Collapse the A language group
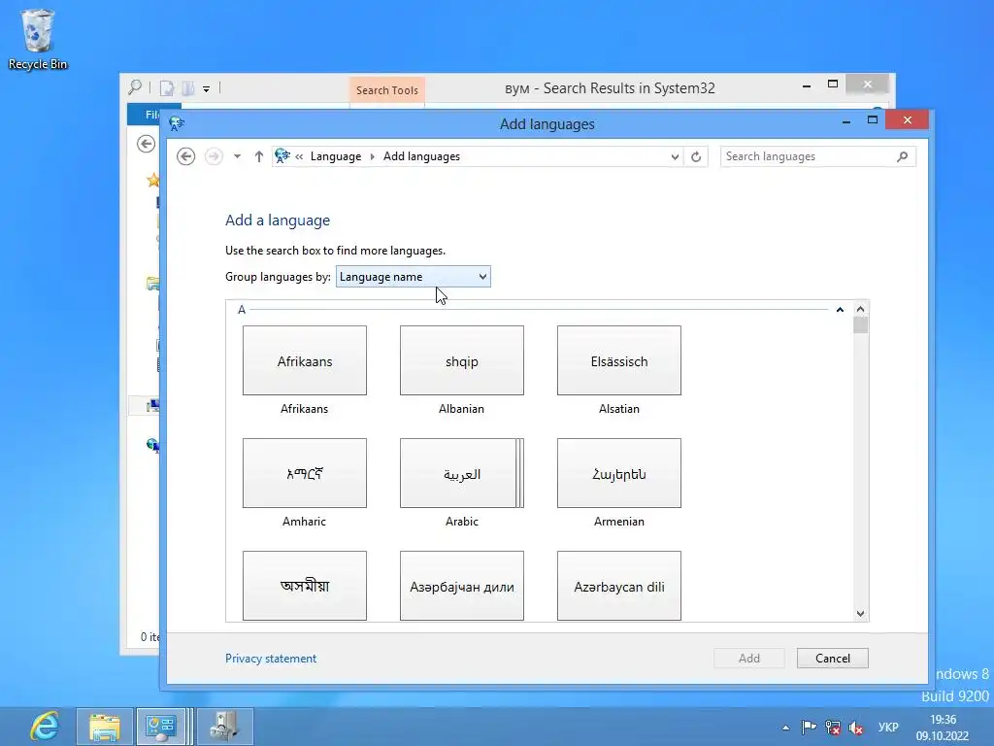Viewport: 994px width, 746px height. tap(840, 310)
